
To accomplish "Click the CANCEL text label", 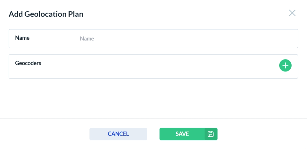I will click(118, 134).
